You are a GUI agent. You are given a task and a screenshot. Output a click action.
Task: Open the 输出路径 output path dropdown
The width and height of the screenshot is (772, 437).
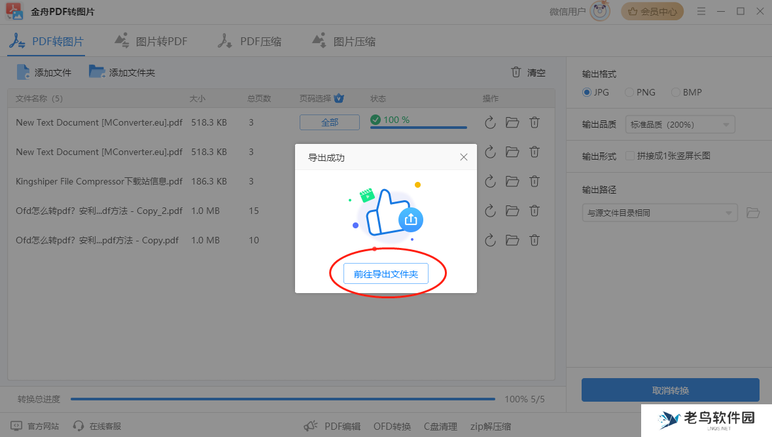659,213
